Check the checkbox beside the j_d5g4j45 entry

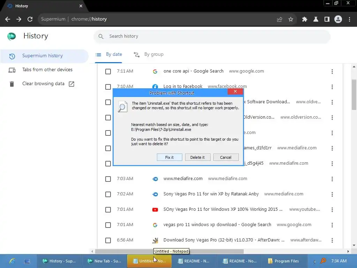click(x=108, y=164)
